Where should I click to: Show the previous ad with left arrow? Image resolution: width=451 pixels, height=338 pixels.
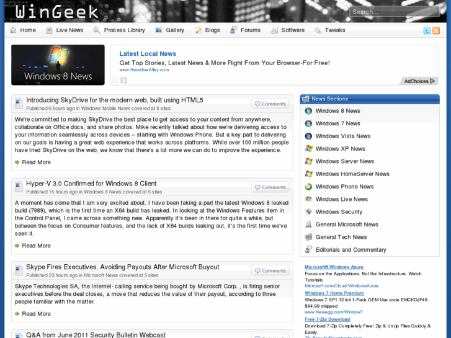coord(115,80)
